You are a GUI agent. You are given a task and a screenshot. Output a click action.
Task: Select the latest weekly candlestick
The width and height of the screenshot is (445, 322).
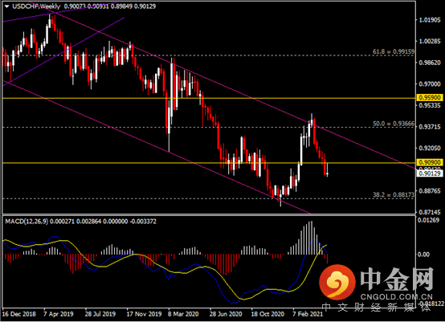[327, 170]
